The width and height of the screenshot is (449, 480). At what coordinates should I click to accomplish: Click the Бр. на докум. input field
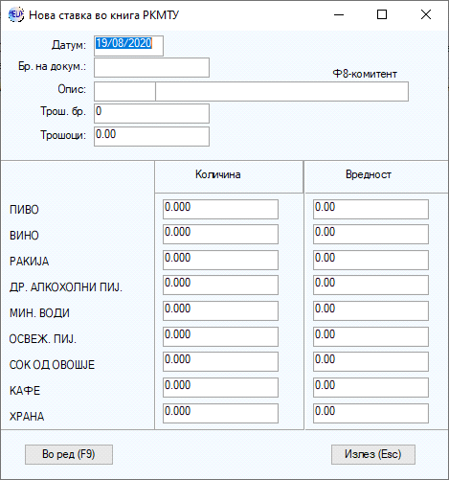coord(151,67)
